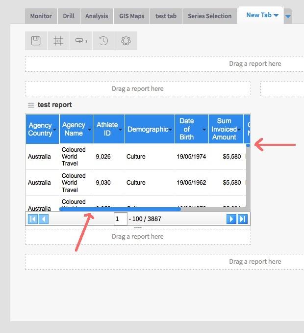Go to next page of results
Viewport: 304px width, 333px height.
tap(231, 219)
